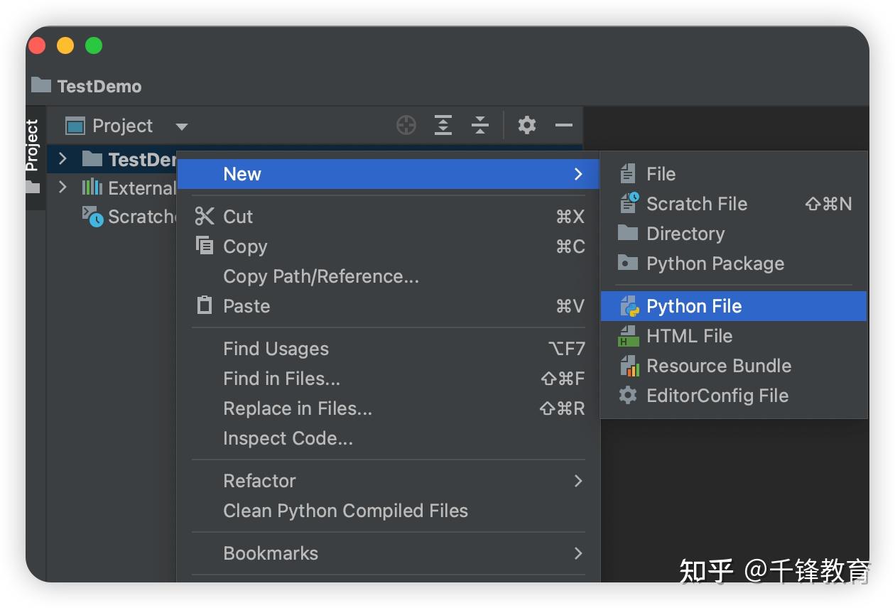895x608 pixels.
Task: Select Scratches and Consoles tree item
Action: 135,217
